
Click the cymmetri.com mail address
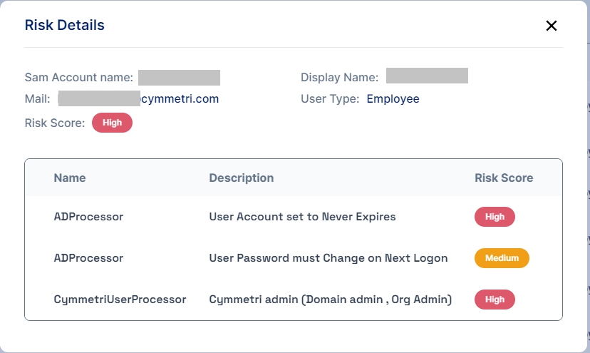[x=180, y=99]
